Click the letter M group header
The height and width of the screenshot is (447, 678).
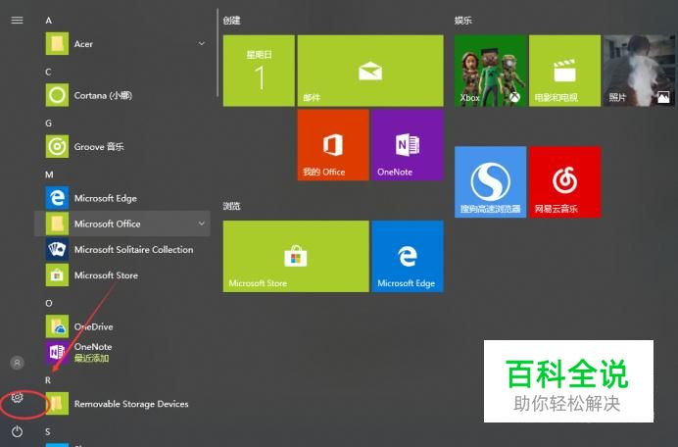(49, 174)
